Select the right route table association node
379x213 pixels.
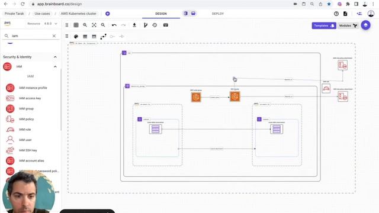(277, 129)
